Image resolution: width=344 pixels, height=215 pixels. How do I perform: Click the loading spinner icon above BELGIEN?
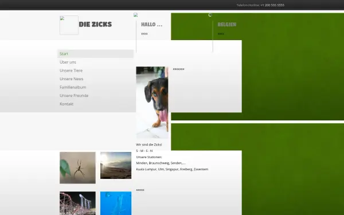point(210,15)
